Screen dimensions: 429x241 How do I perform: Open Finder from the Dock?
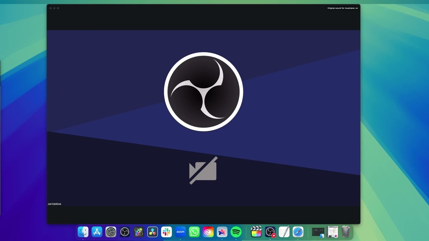point(83,232)
